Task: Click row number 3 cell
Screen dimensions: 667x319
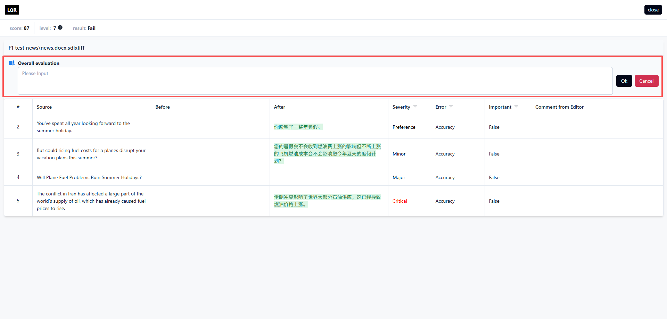Action: (18, 154)
